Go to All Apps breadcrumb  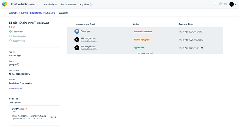tap(14, 13)
